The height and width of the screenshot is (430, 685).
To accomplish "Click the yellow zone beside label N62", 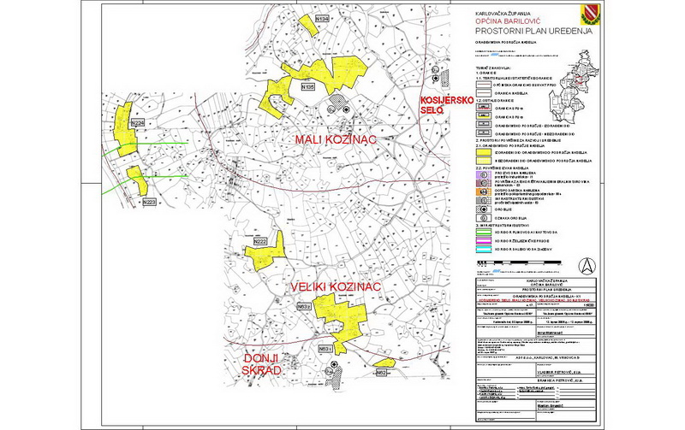I will (x=384, y=362).
